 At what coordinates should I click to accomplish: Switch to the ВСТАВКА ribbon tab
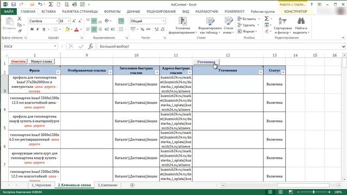(x=48, y=11)
